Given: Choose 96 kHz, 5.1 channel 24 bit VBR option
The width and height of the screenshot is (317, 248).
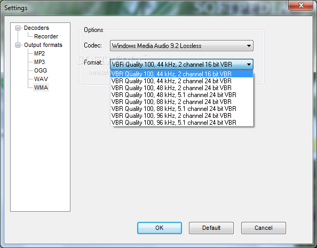Looking at the screenshot, I should pyautogui.click(x=182, y=122).
